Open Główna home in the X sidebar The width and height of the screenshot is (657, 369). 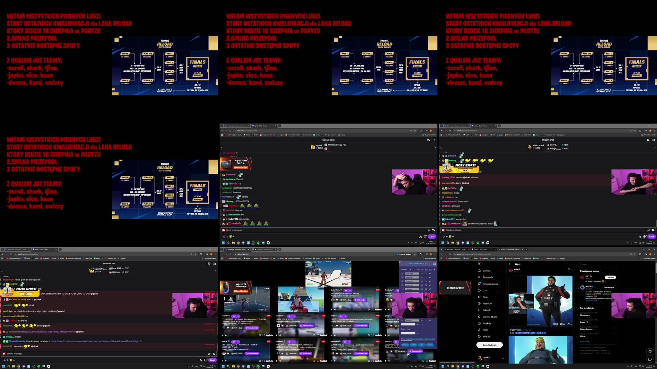(484, 271)
